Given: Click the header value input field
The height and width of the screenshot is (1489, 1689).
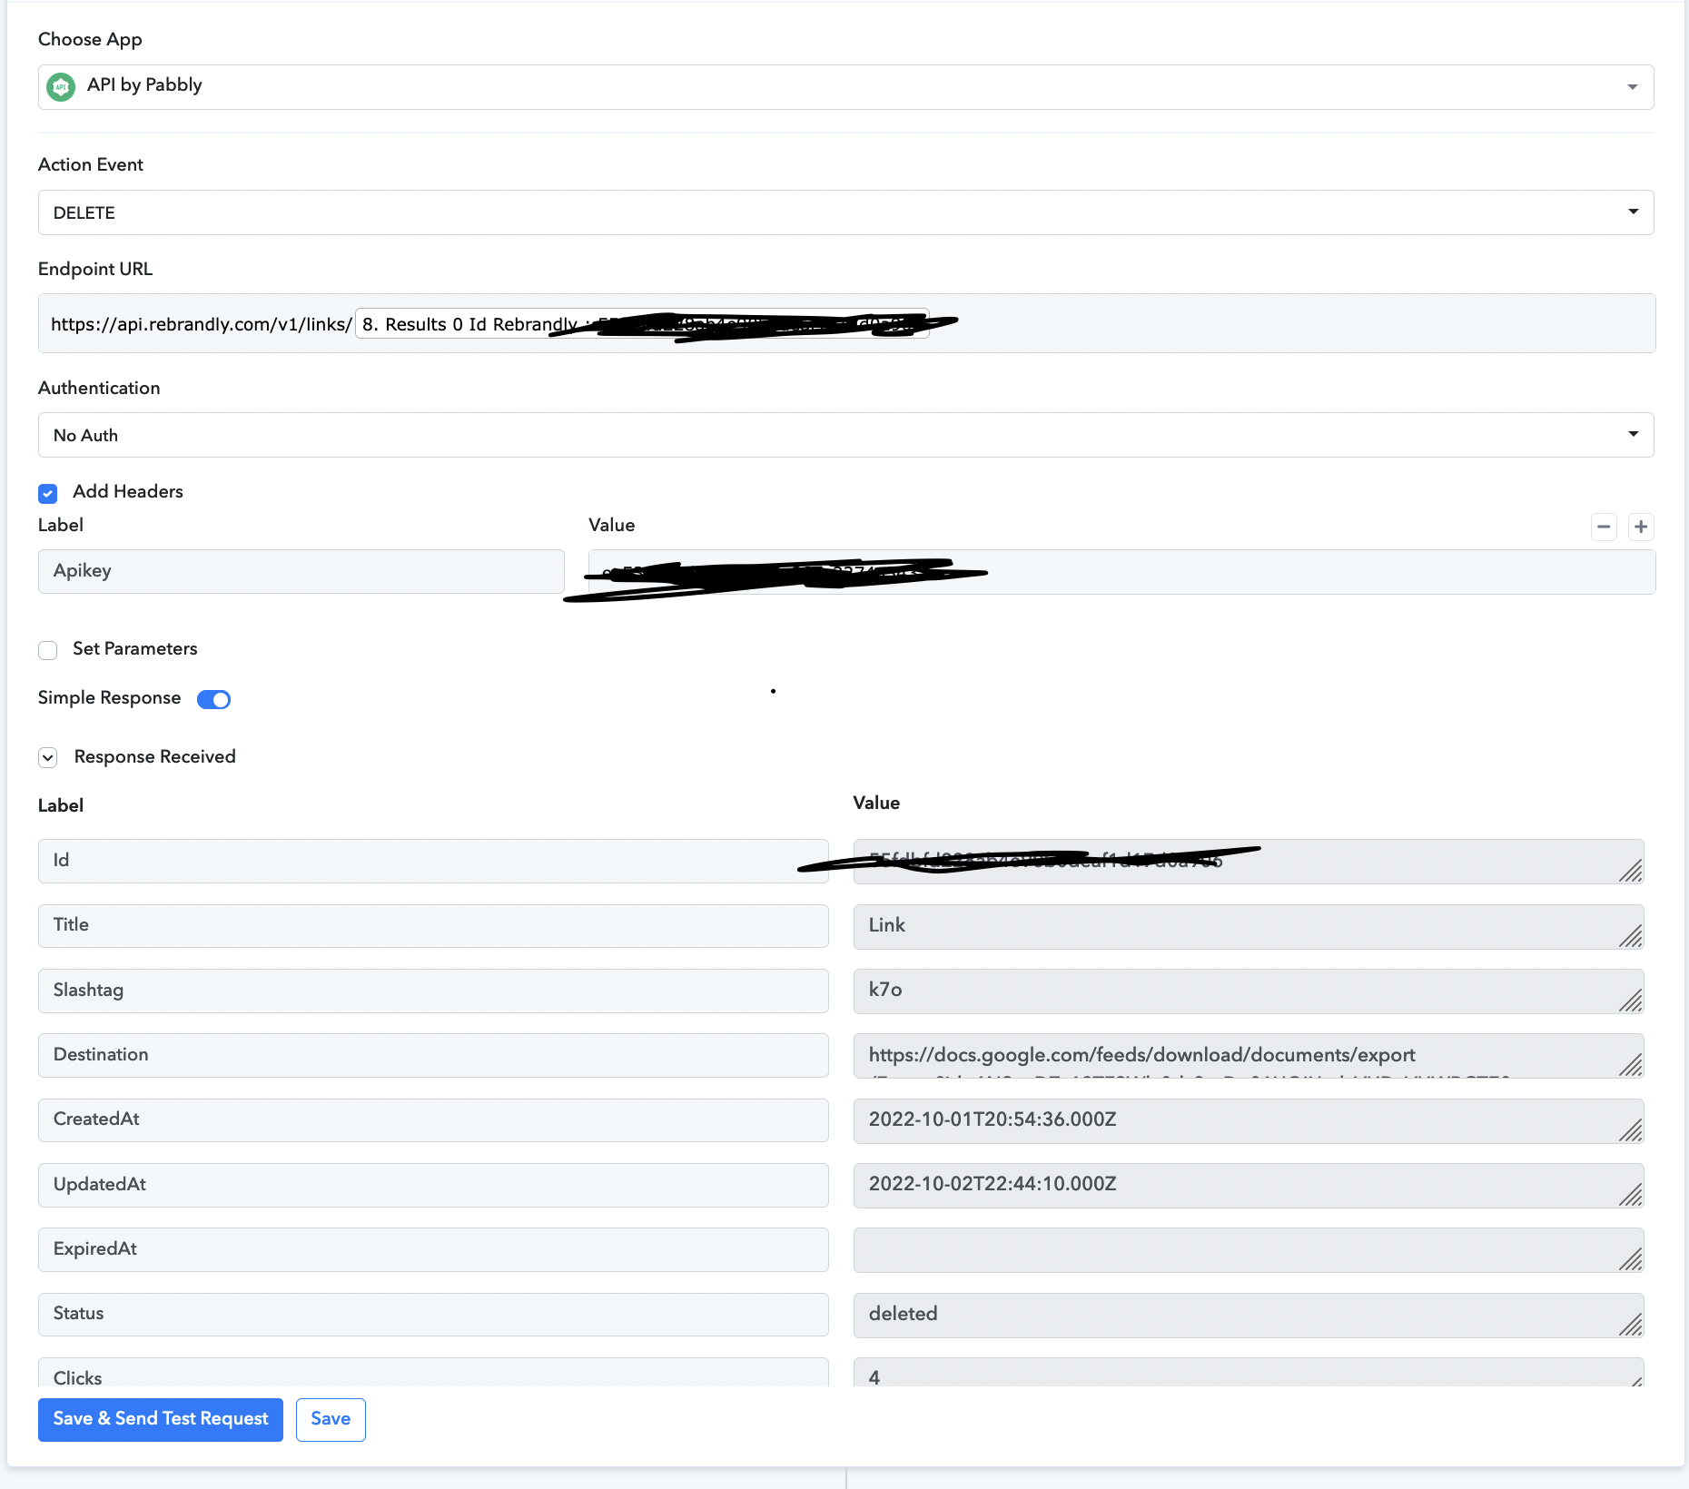Looking at the screenshot, I should (x=1122, y=572).
